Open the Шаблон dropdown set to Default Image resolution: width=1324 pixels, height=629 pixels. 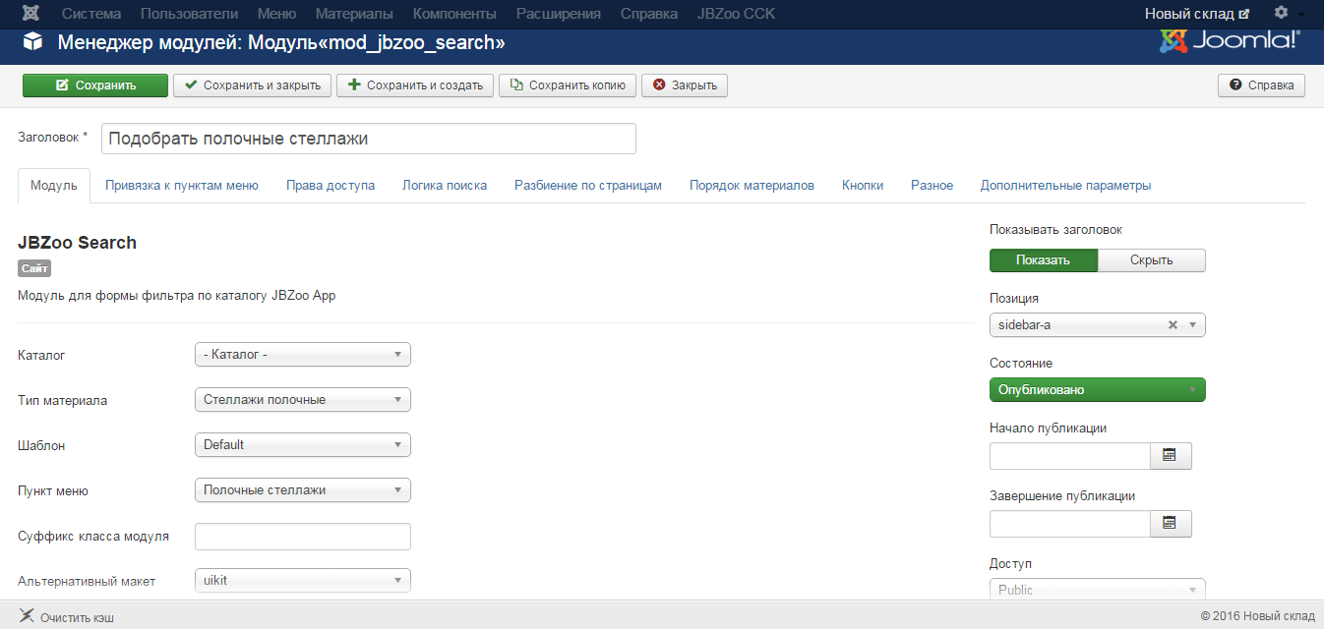(303, 445)
